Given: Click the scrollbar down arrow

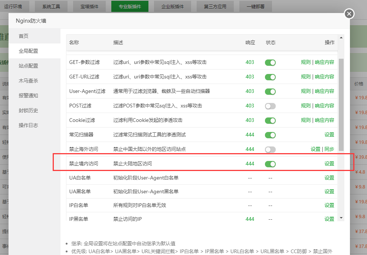Looking at the screenshot, I should pos(341,217).
